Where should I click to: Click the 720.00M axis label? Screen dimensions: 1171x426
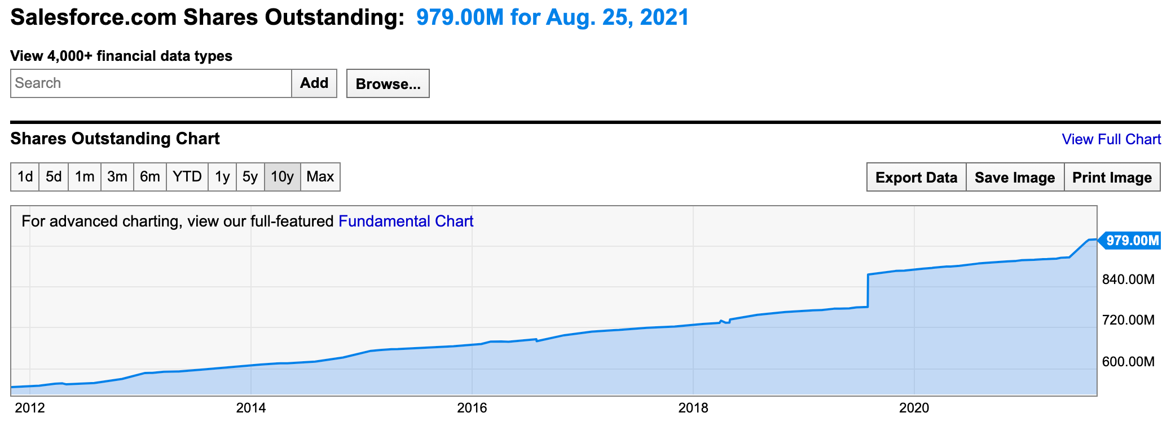(1129, 320)
